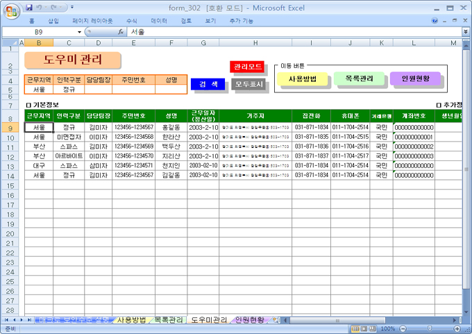Switch to 인원현황 sheet tab
This screenshot has height=334, width=472.
coord(250,320)
